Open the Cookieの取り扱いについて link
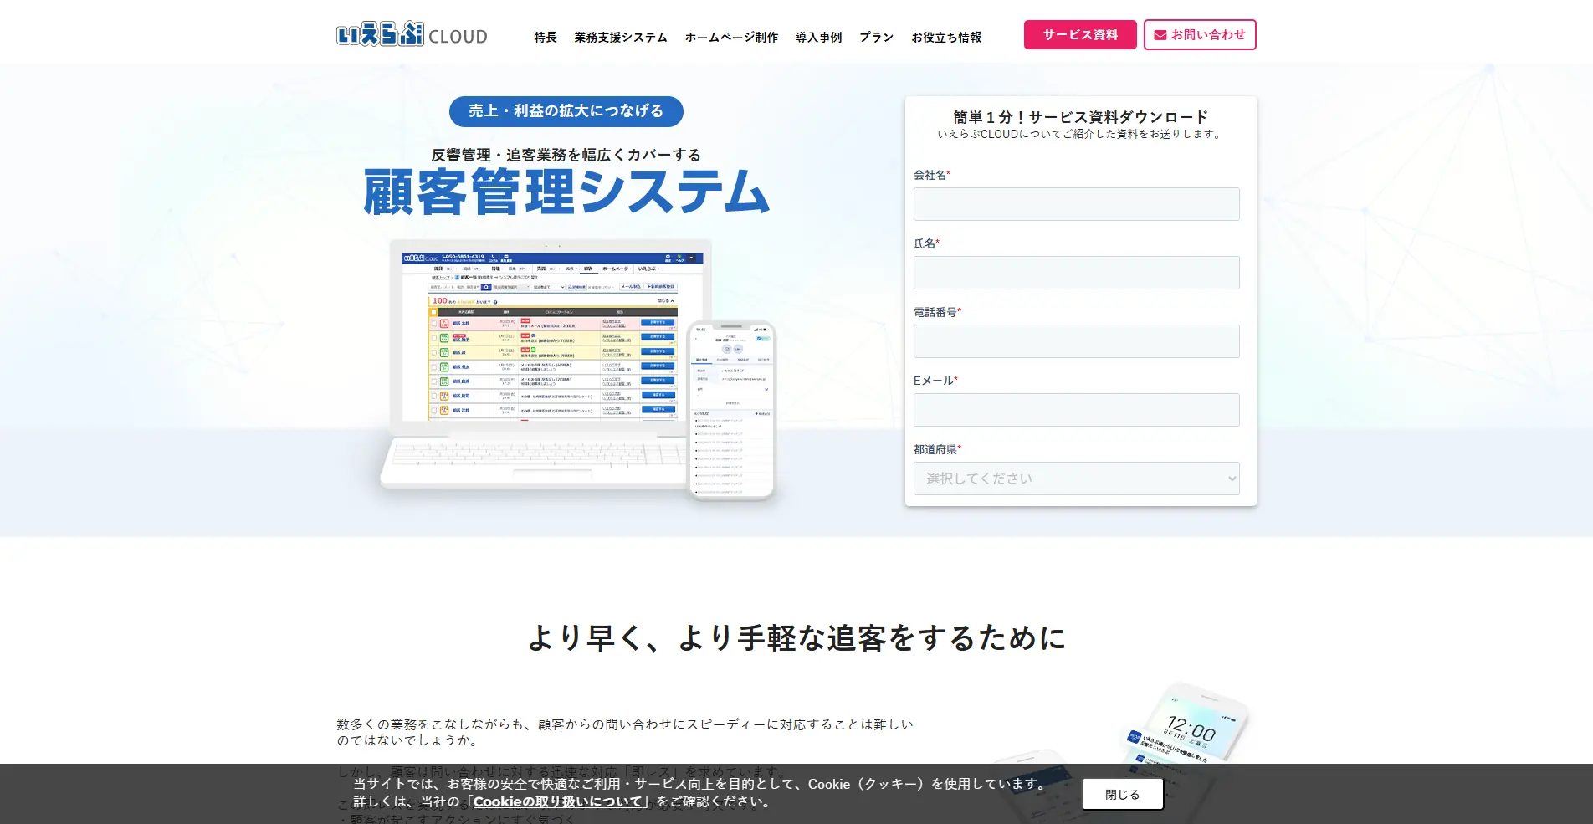Image resolution: width=1593 pixels, height=824 pixels. (557, 801)
